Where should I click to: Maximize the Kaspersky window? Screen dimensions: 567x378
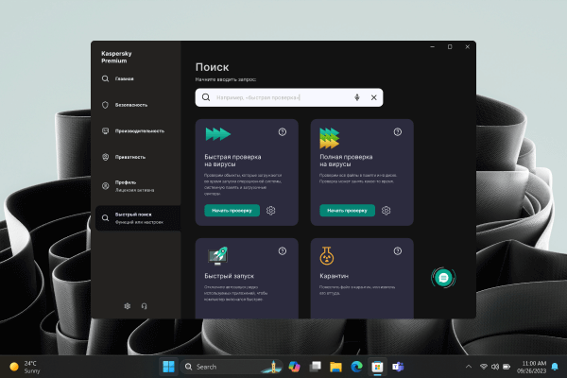click(450, 46)
